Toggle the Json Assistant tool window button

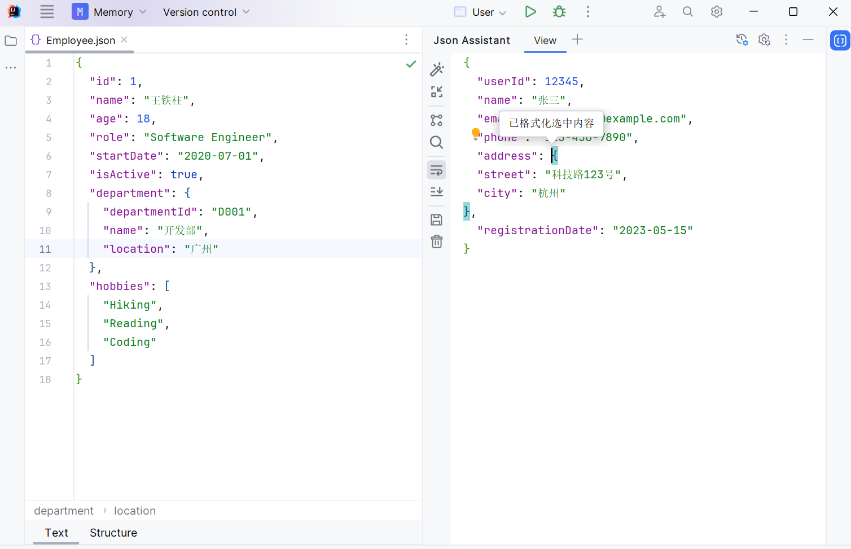840,41
